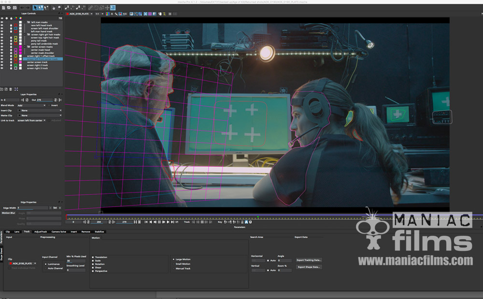Screen dimensions: 483x299
Task: Select the Pick arrow tool
Action: [35, 8]
